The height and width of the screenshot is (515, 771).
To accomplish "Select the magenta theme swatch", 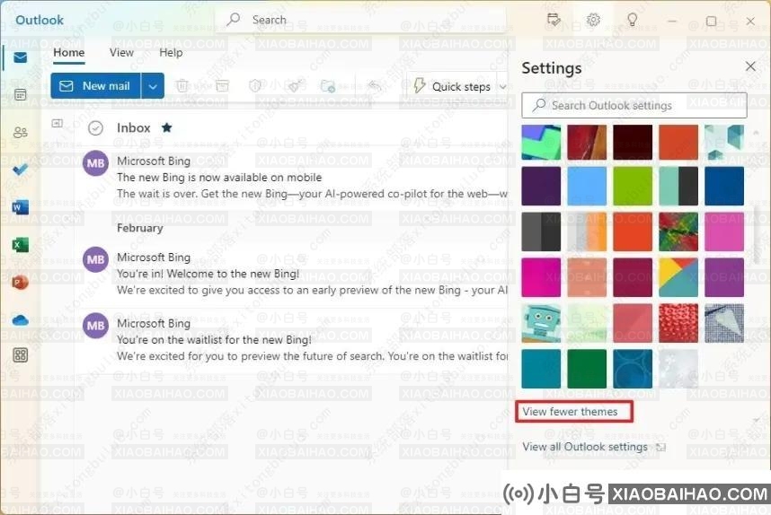I will pos(541,277).
